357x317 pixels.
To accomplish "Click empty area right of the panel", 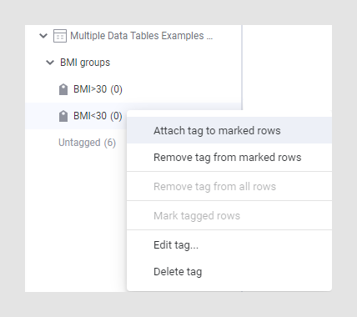I will click(287, 67).
